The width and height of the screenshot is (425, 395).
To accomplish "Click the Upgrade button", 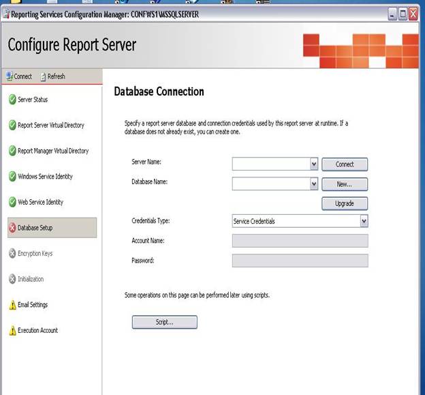I will [x=345, y=203].
